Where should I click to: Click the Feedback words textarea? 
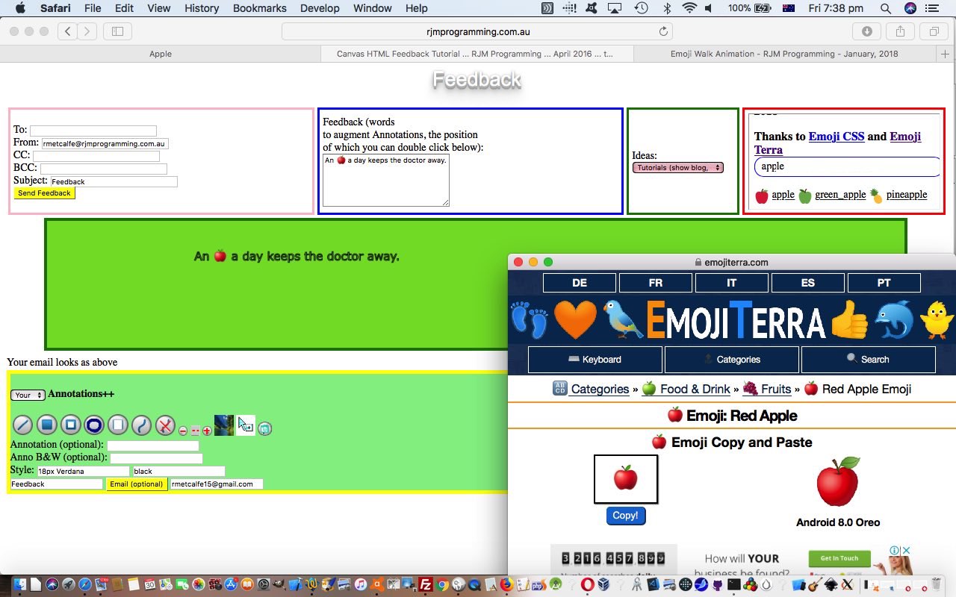coord(386,180)
